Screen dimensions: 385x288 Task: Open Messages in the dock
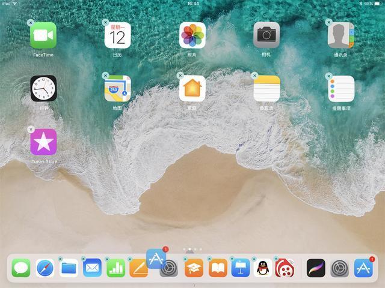tap(21, 268)
